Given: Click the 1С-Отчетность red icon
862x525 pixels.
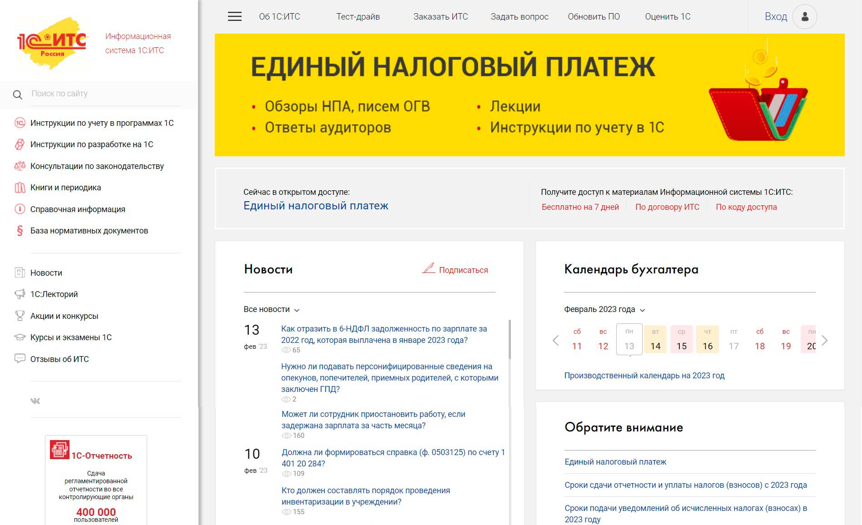Looking at the screenshot, I should [x=59, y=450].
